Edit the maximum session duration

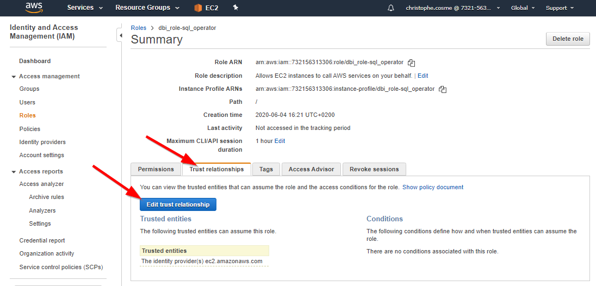coord(280,141)
